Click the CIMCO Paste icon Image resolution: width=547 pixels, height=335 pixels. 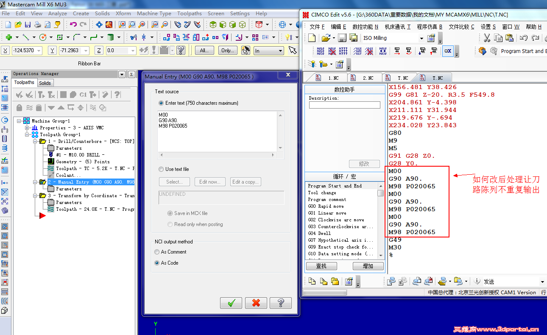click(x=509, y=38)
